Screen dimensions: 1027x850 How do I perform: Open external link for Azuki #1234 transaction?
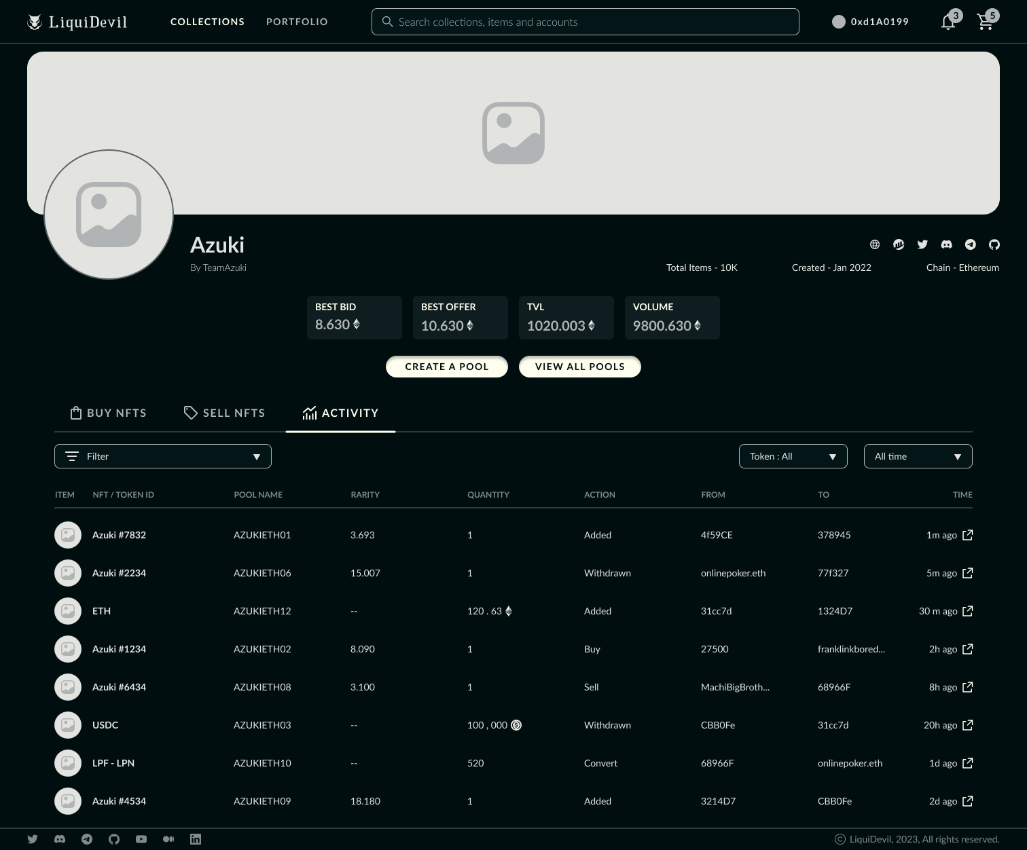[968, 649]
